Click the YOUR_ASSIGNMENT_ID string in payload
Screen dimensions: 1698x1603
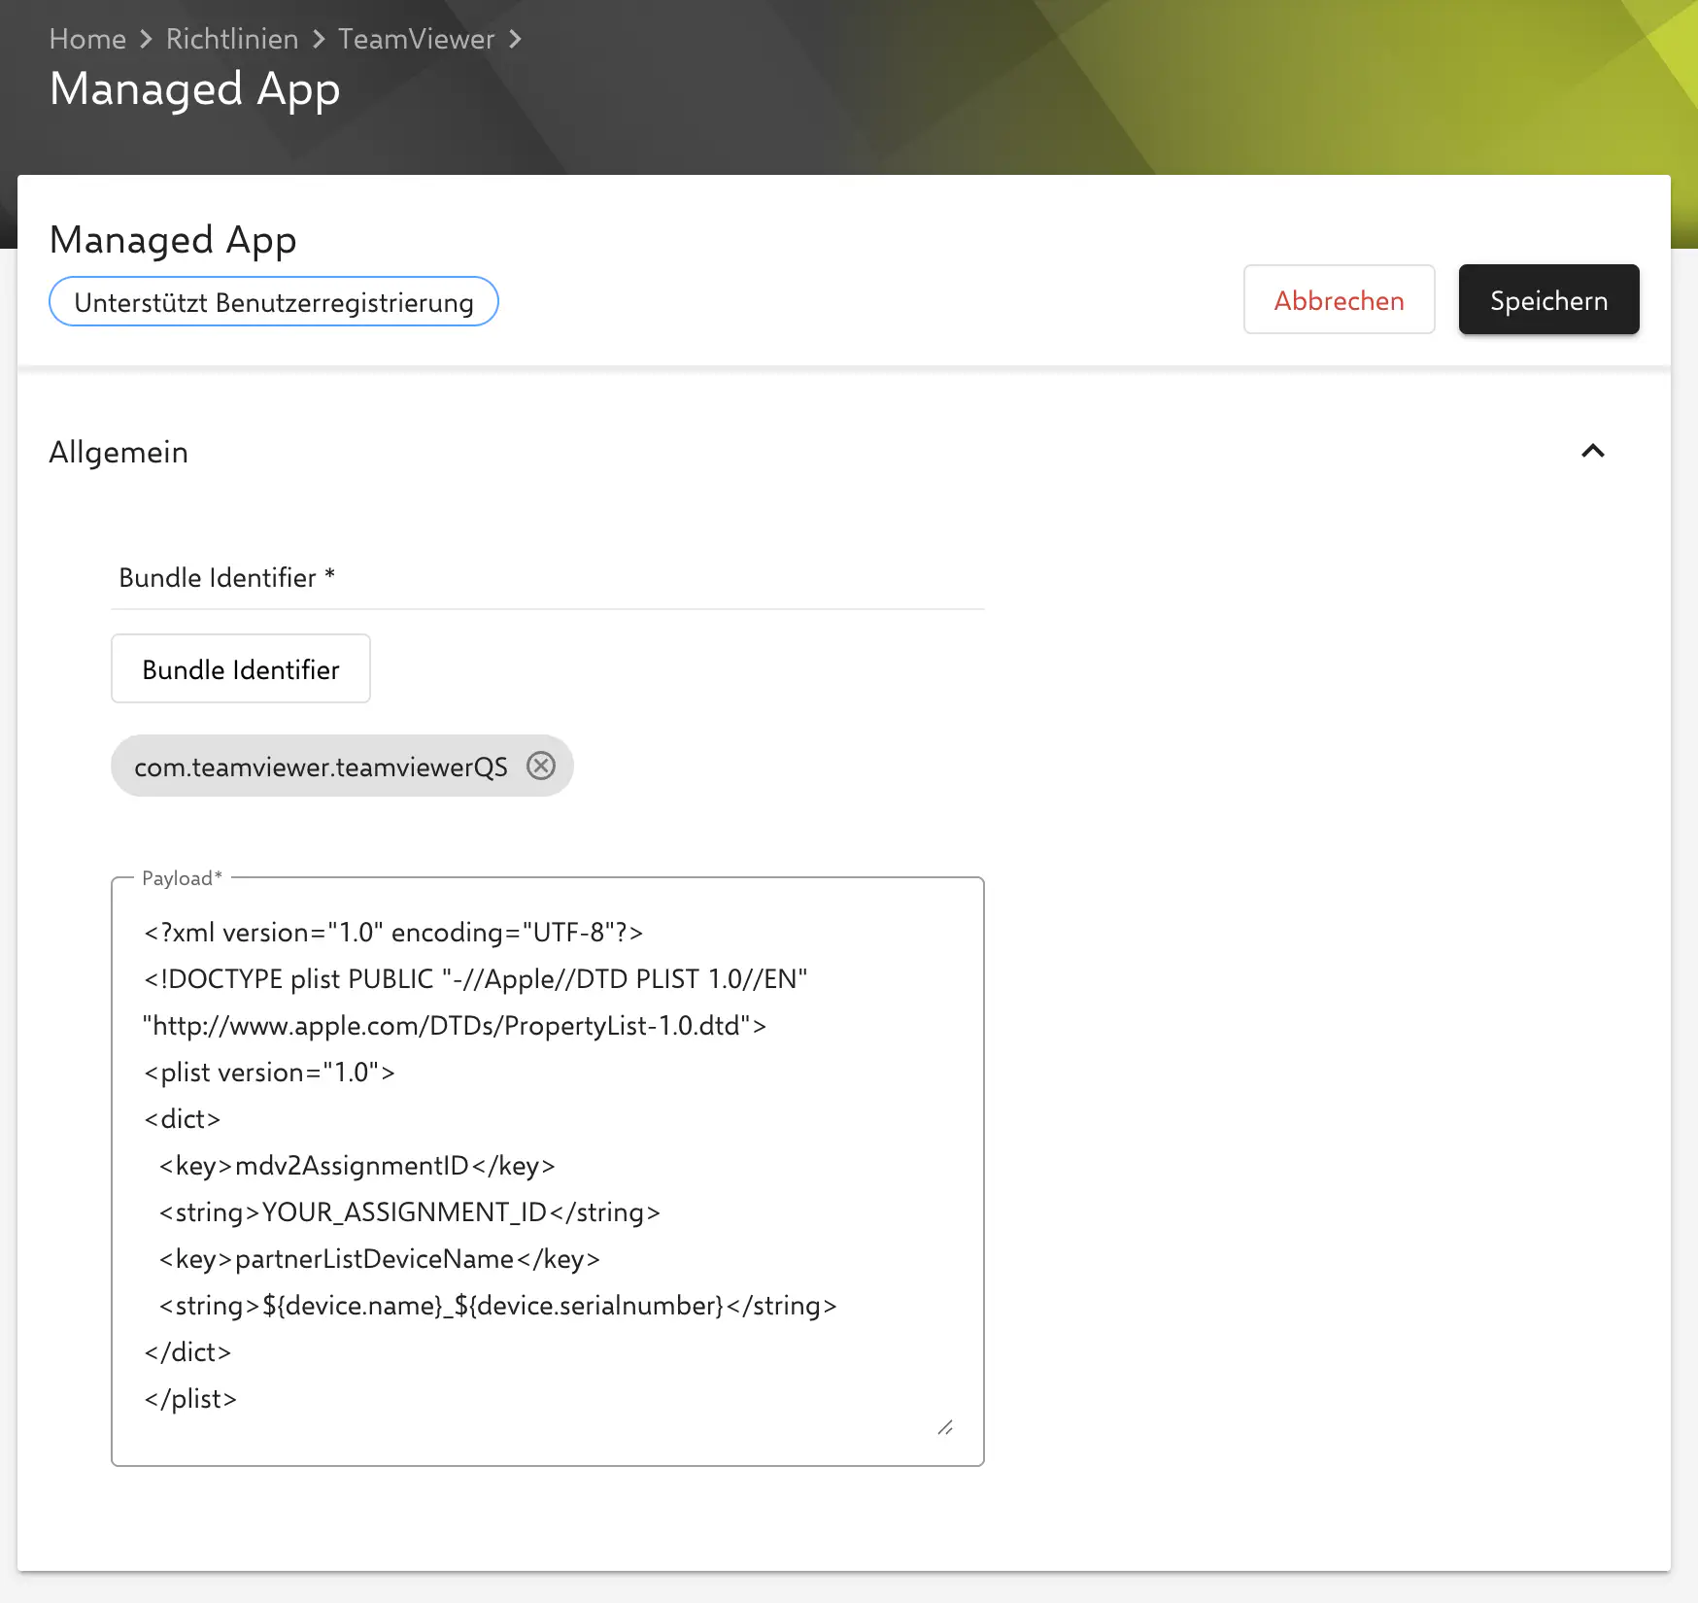pyautogui.click(x=404, y=1212)
